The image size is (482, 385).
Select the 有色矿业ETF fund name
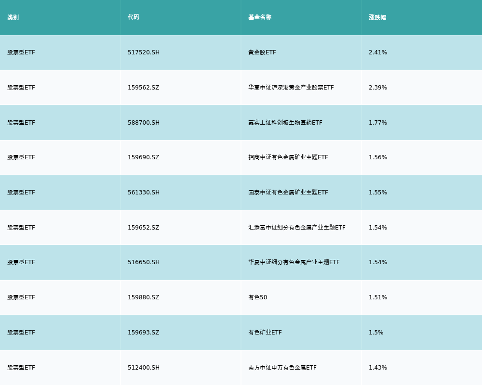coord(265,333)
